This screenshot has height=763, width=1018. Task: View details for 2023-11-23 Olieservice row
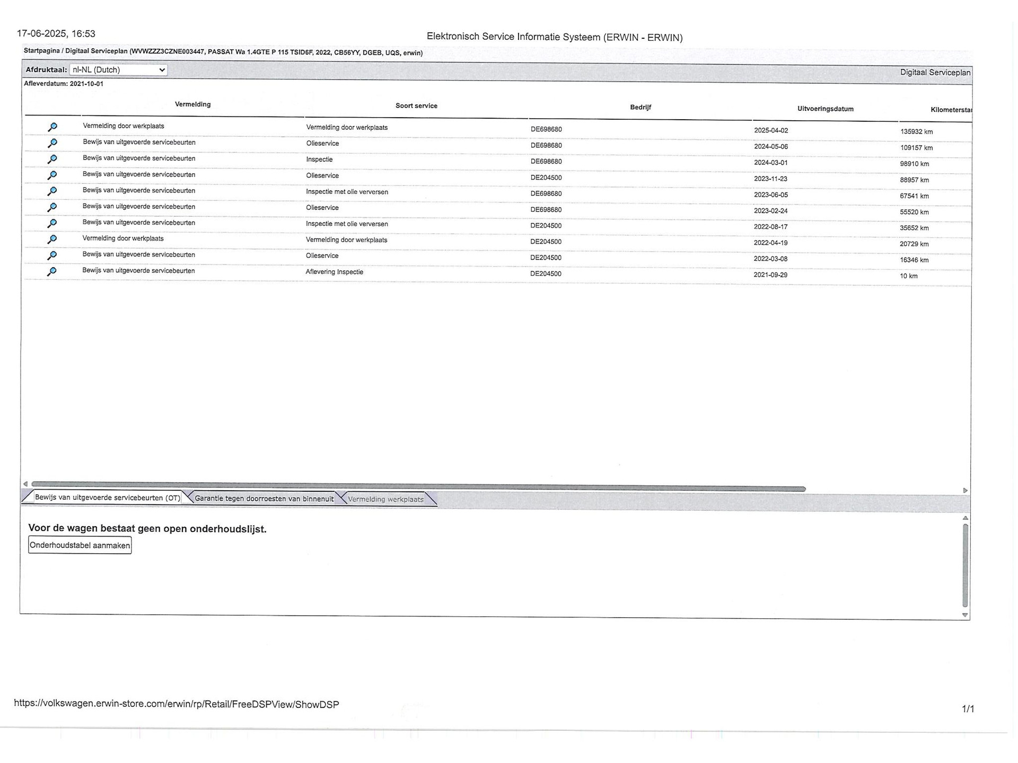tap(52, 175)
